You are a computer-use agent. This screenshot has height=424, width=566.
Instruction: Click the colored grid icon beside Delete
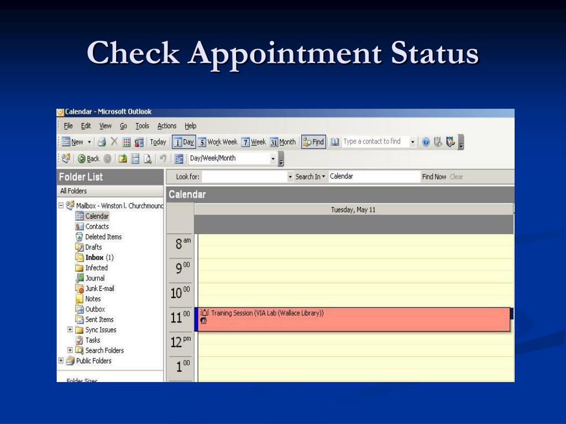click(127, 142)
